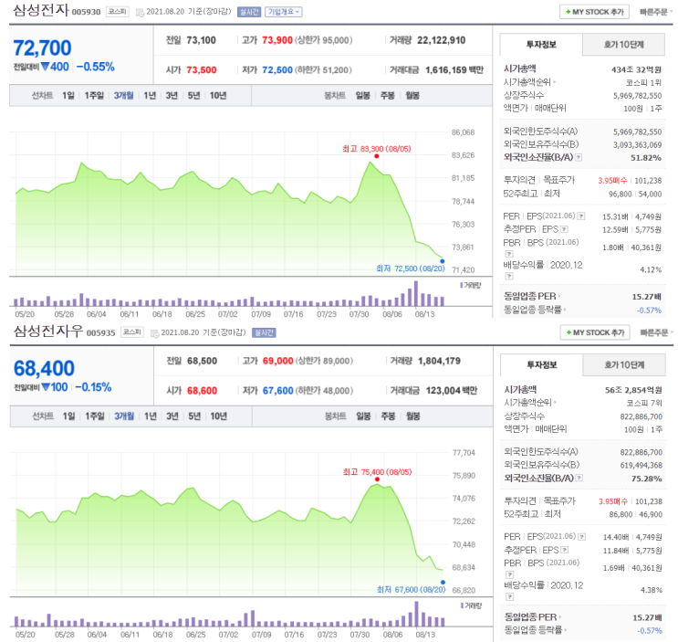Viewport: 678px width, 642px height.
Task: Open help icon for 삼성전자 추정PER EPS
Action: pos(564,229)
